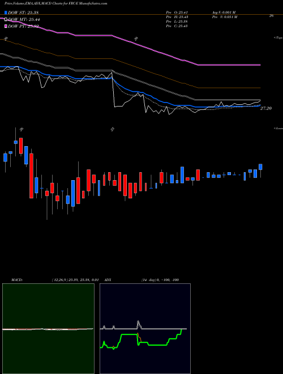283x374 pixels.
Task: Click the MACD (12,26,9) parameter values
Action: click(x=75, y=280)
